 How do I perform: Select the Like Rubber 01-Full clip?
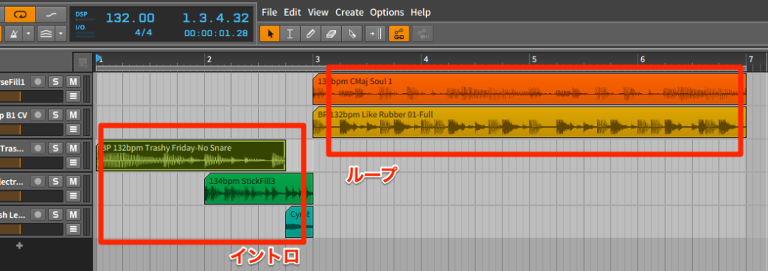coord(529,122)
